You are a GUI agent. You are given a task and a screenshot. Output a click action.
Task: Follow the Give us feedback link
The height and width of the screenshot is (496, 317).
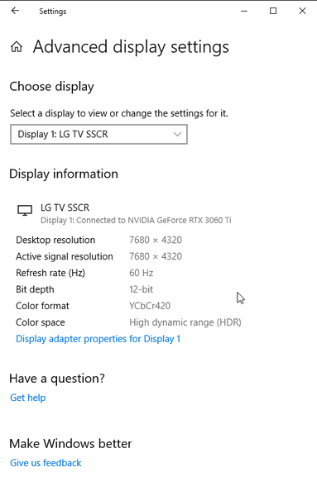(x=46, y=463)
